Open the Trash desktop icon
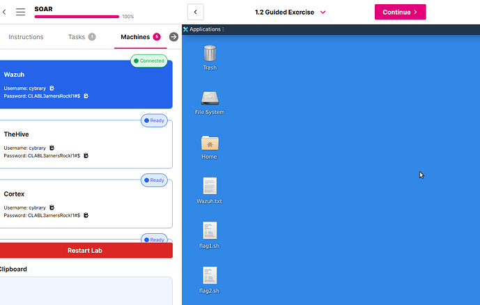The image size is (480, 305). pos(210,53)
